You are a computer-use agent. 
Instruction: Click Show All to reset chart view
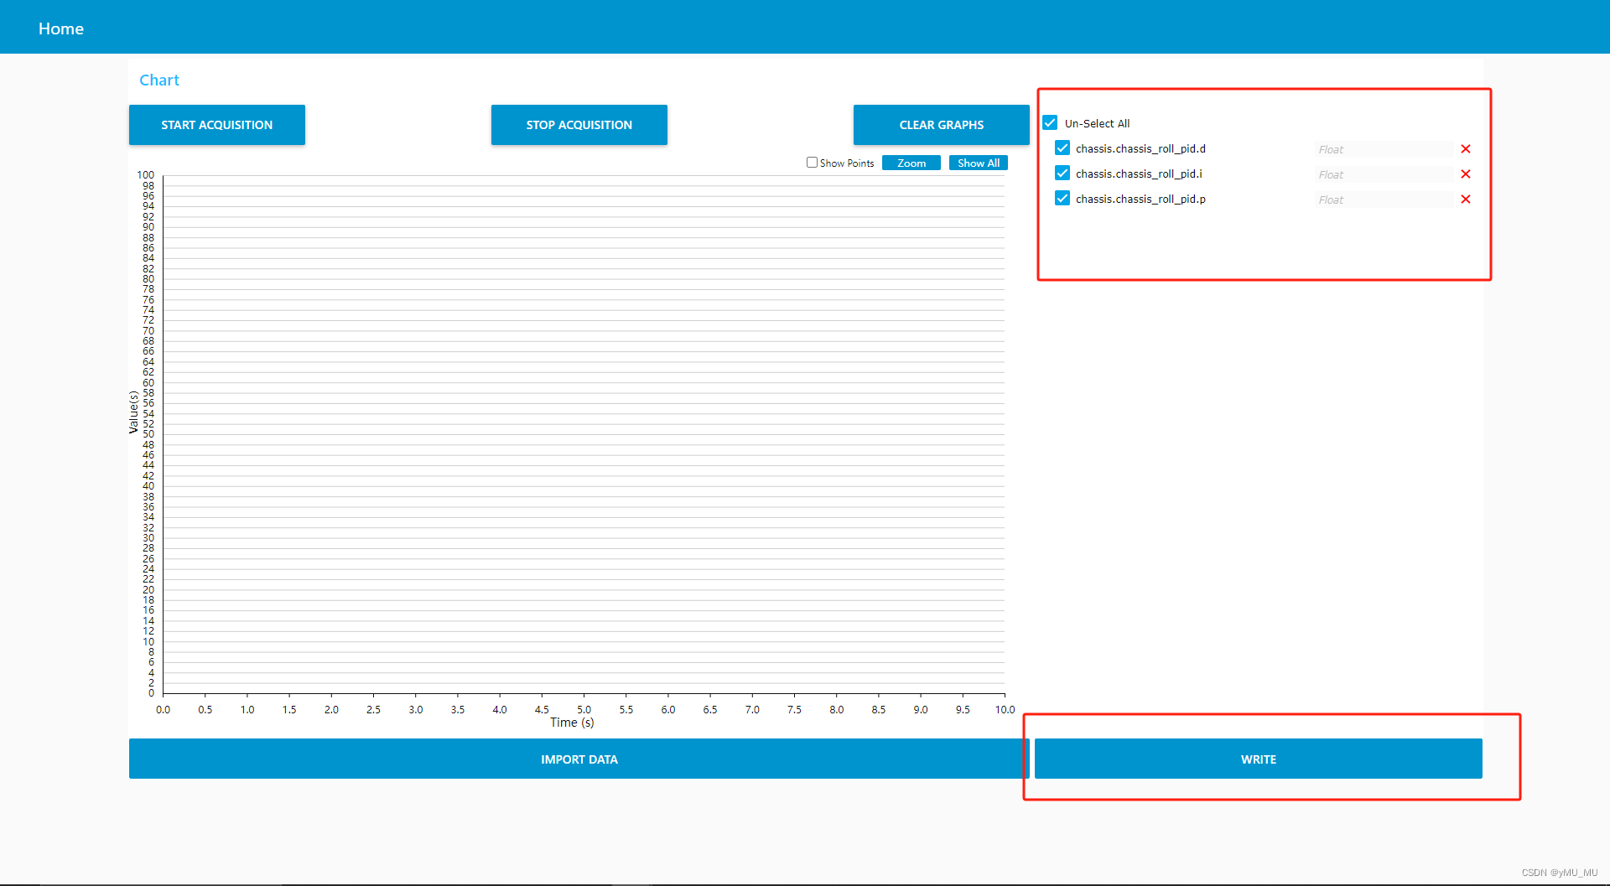(978, 163)
